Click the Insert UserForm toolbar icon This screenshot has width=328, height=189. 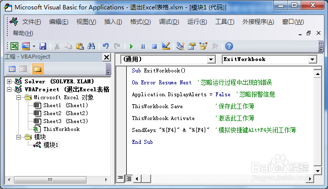(x=26, y=46)
